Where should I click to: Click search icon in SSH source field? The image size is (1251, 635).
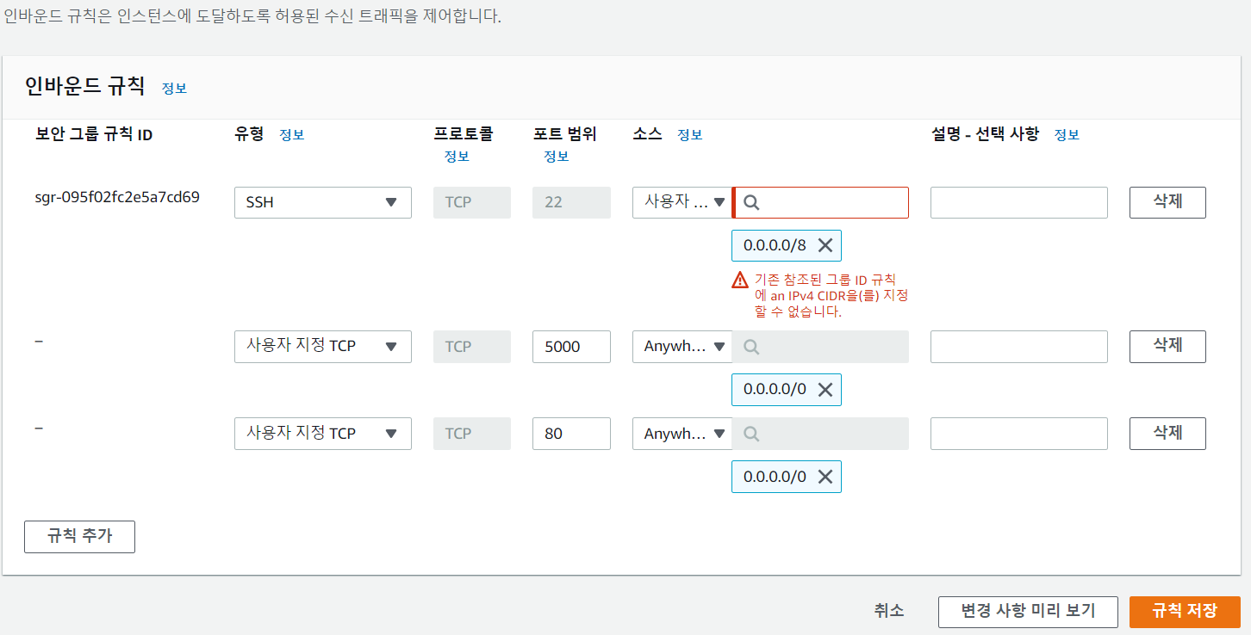tap(751, 202)
